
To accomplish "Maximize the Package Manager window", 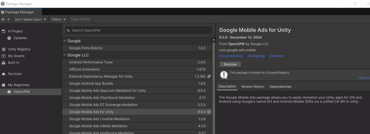I will click(355, 4).
